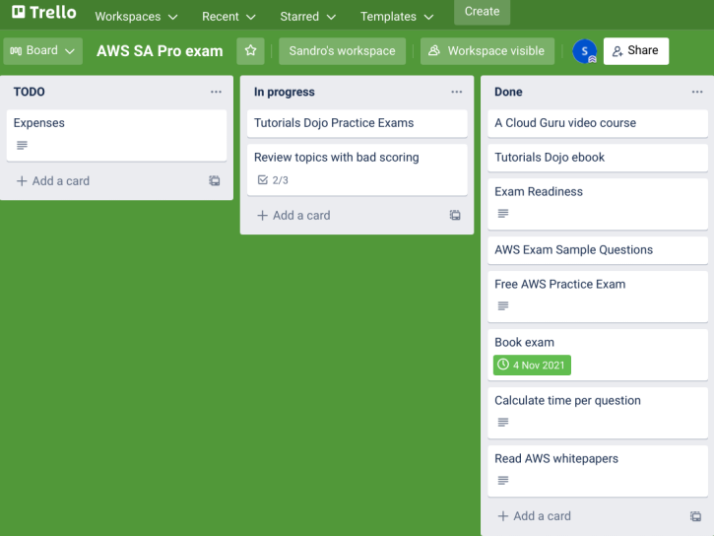714x536 pixels.
Task: Toggle the 4 Nov 2021 due date badge
Action: pyautogui.click(x=532, y=366)
